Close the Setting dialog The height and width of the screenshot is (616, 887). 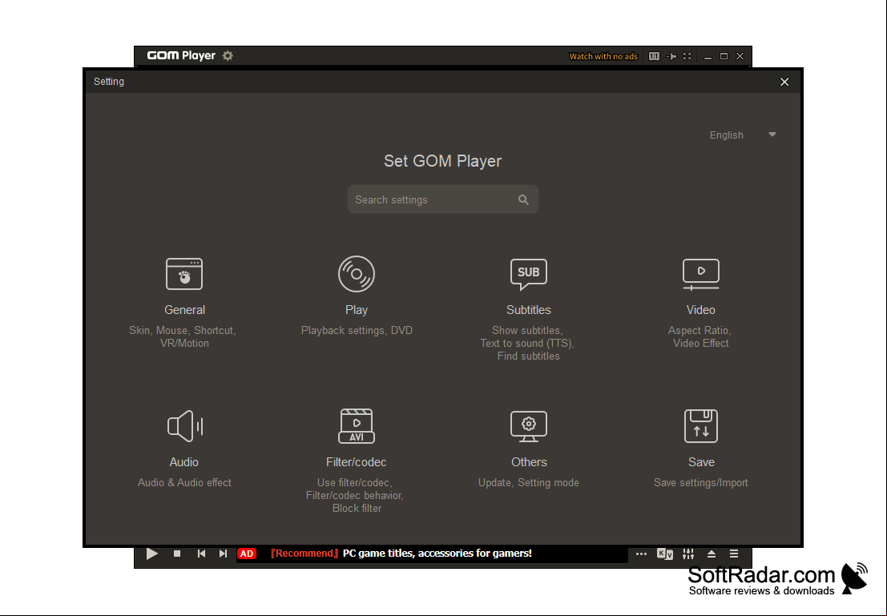(784, 82)
